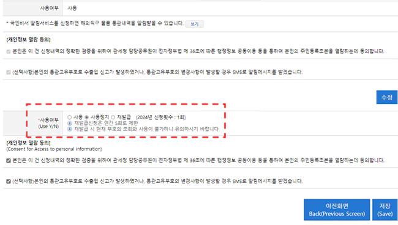Click info icon beside 재발급신청은 연간 5회로 제한
Screen dimensions: 398x225
[70, 124]
